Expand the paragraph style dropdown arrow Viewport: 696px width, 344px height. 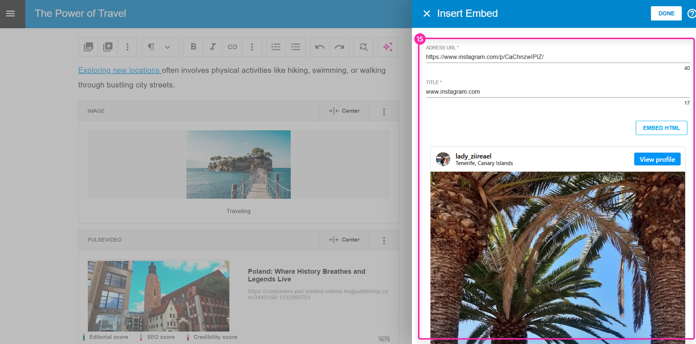[x=167, y=47]
